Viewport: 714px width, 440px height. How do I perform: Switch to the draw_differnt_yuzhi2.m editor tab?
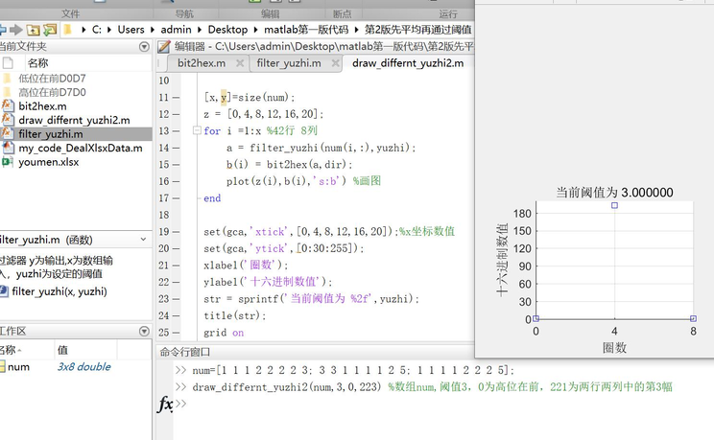pos(408,63)
